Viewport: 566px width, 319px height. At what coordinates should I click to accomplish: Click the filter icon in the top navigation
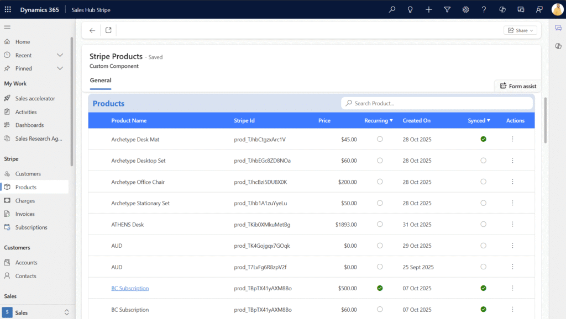tap(447, 9)
